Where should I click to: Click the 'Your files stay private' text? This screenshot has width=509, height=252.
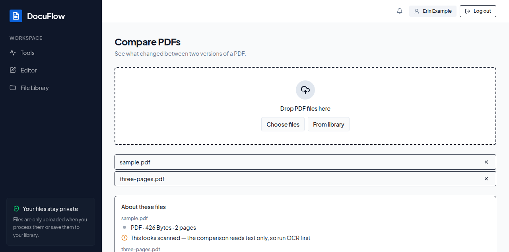point(50,209)
